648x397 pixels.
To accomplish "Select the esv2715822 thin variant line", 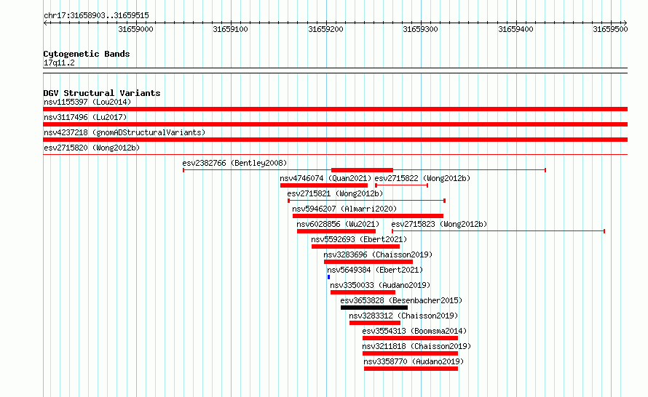I will click(401, 185).
